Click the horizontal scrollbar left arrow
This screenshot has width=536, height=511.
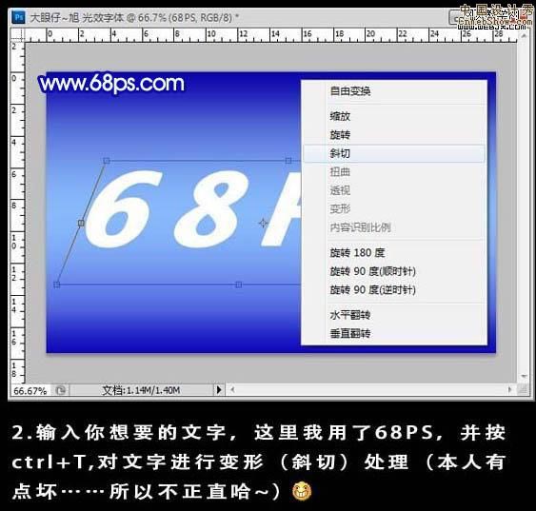(x=232, y=389)
